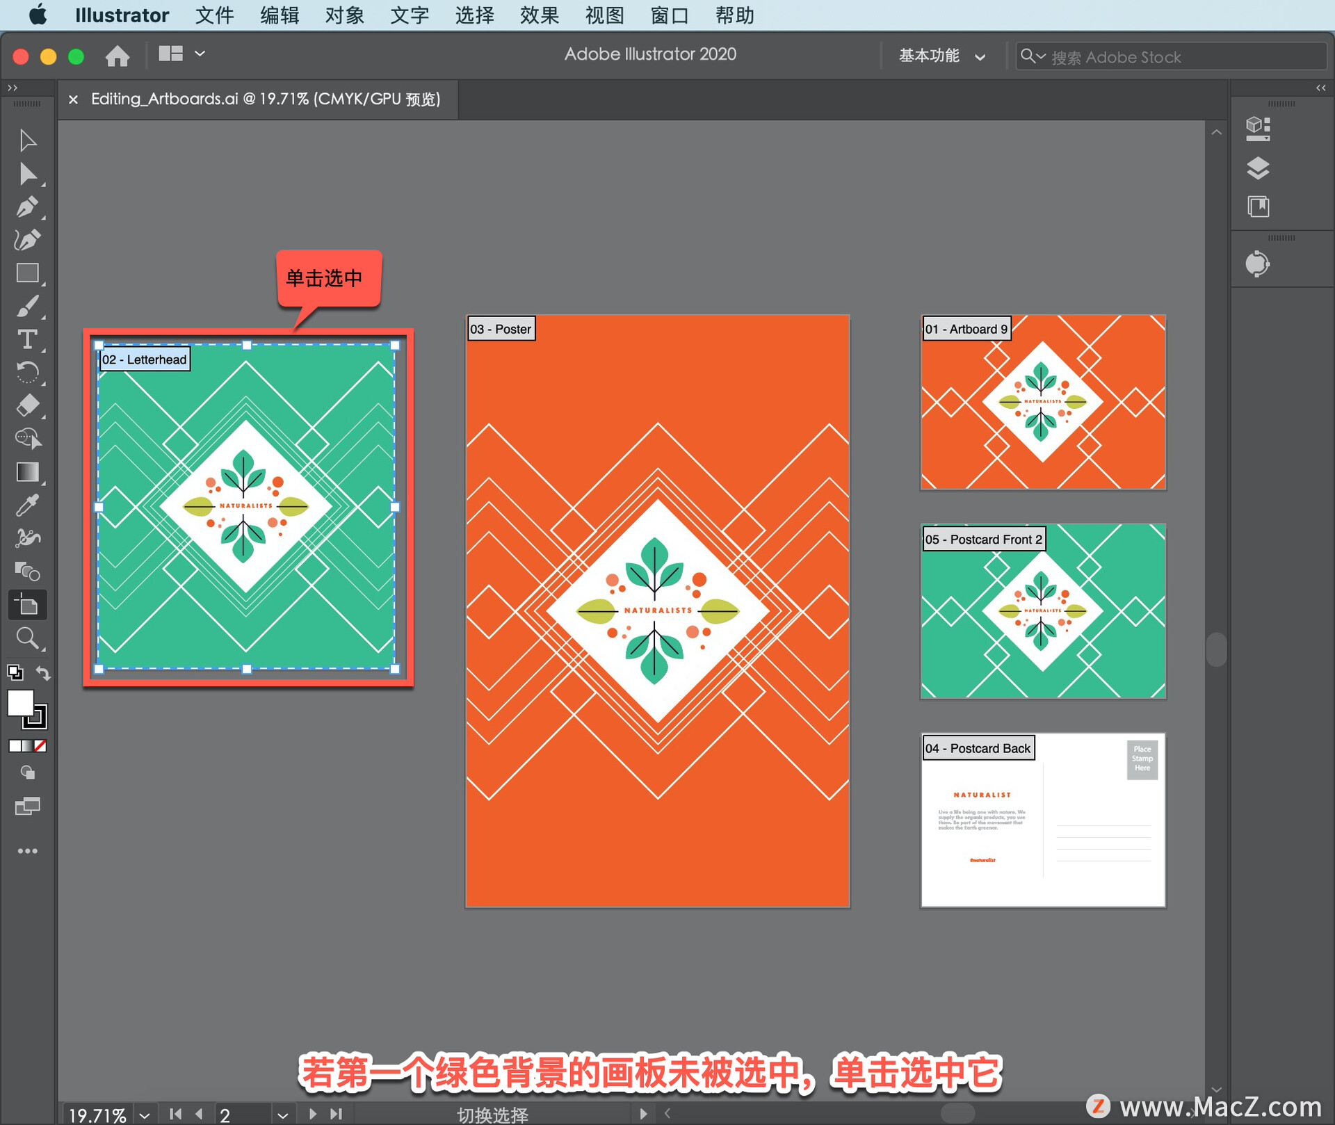Screen dimensions: 1335x1125
Task: Select the Artboard tool
Action: (x=27, y=605)
